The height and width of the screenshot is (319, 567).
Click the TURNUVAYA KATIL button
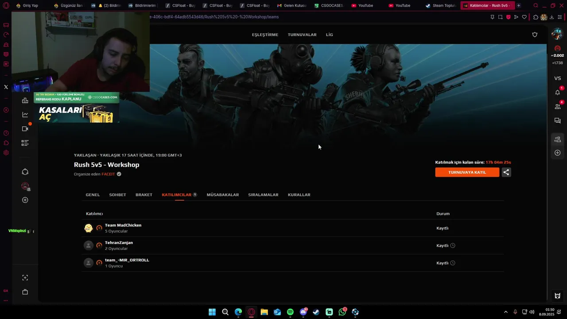pos(467,172)
